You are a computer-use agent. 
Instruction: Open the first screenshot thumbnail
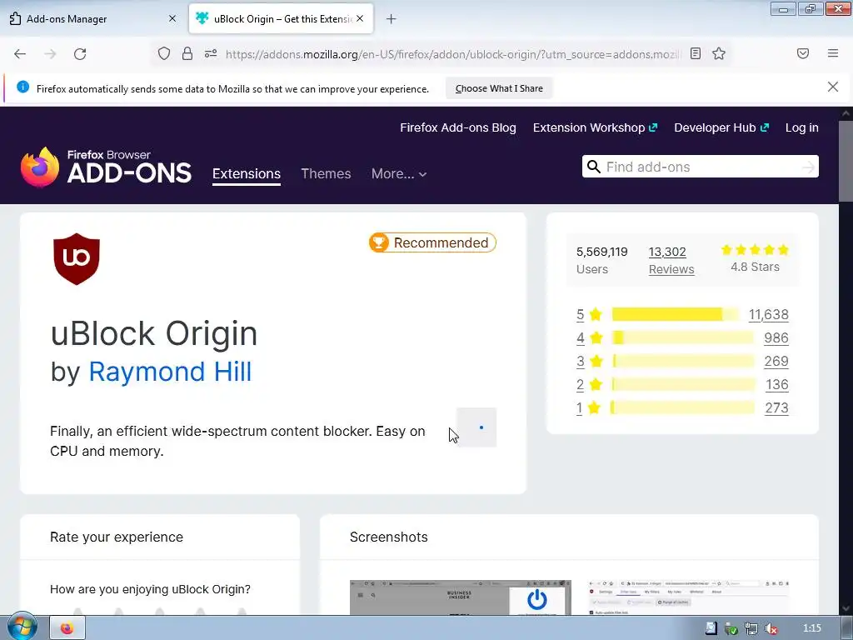pyautogui.click(x=460, y=597)
